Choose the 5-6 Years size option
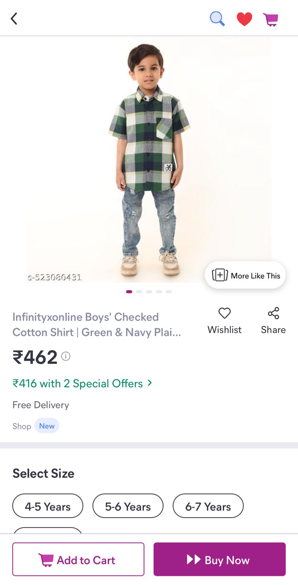The width and height of the screenshot is (298, 585). pos(128,506)
